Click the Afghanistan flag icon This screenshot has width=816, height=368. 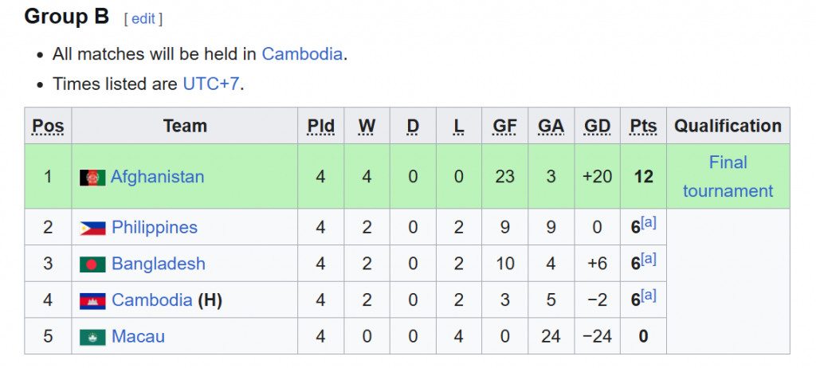[92, 178]
